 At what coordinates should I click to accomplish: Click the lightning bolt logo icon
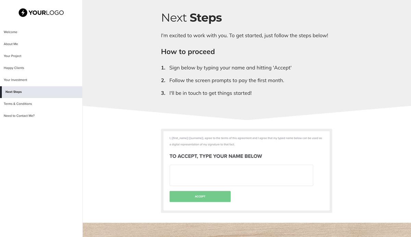(x=23, y=13)
